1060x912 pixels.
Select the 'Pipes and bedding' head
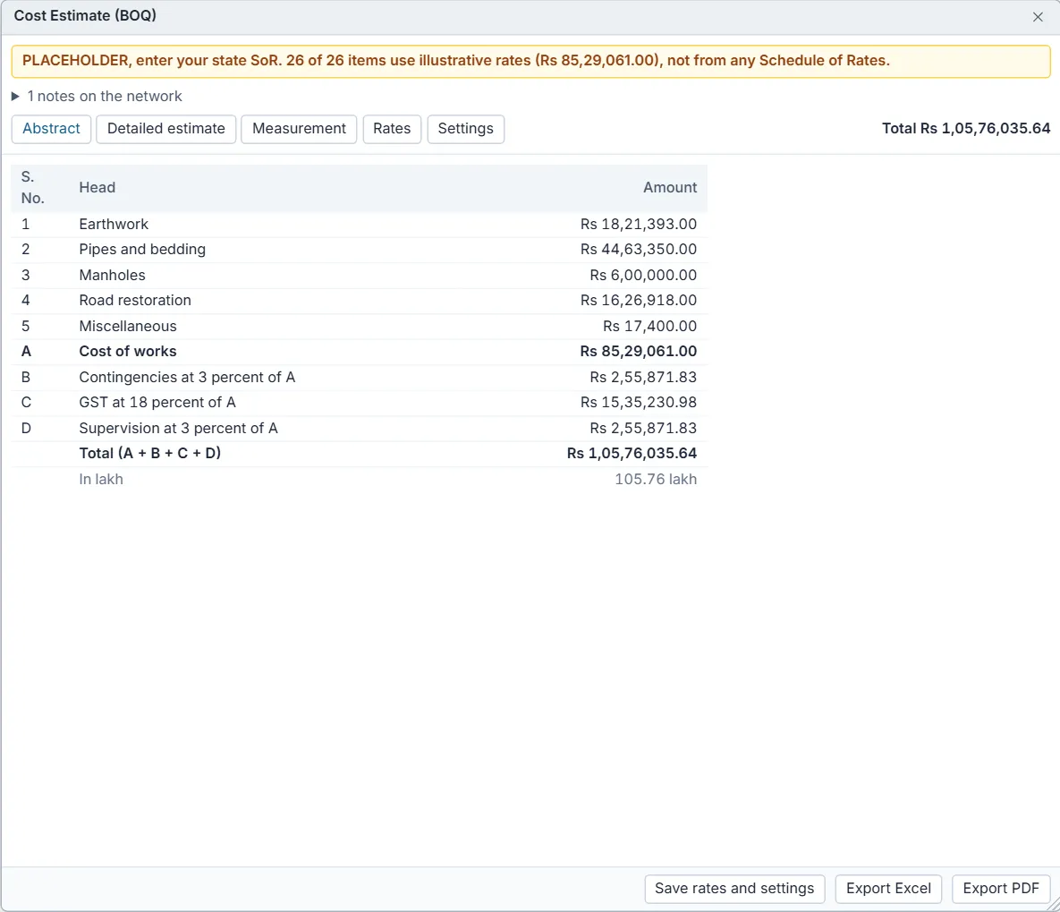tap(142, 249)
